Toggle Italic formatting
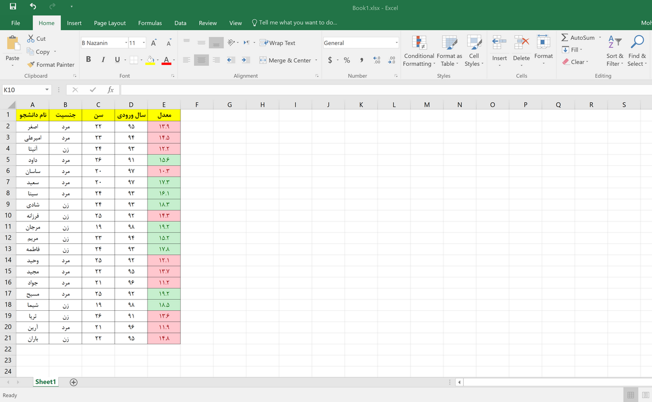Screen dimensions: 652x402 point(103,60)
